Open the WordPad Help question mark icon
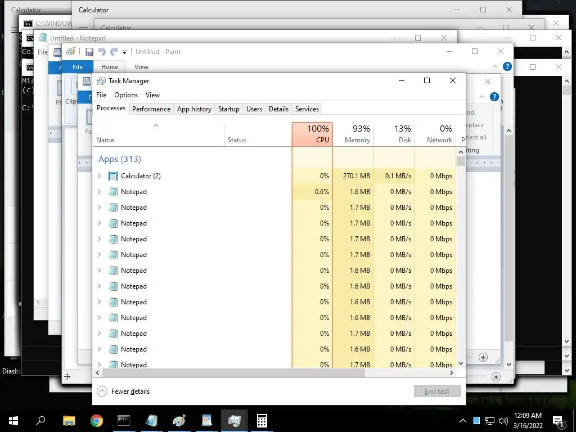 (494, 97)
